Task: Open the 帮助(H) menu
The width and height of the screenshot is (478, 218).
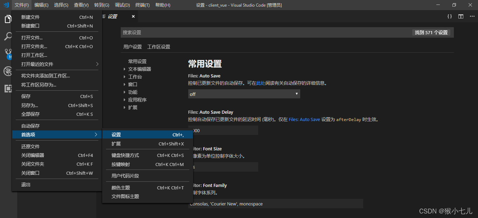Action: (163, 5)
